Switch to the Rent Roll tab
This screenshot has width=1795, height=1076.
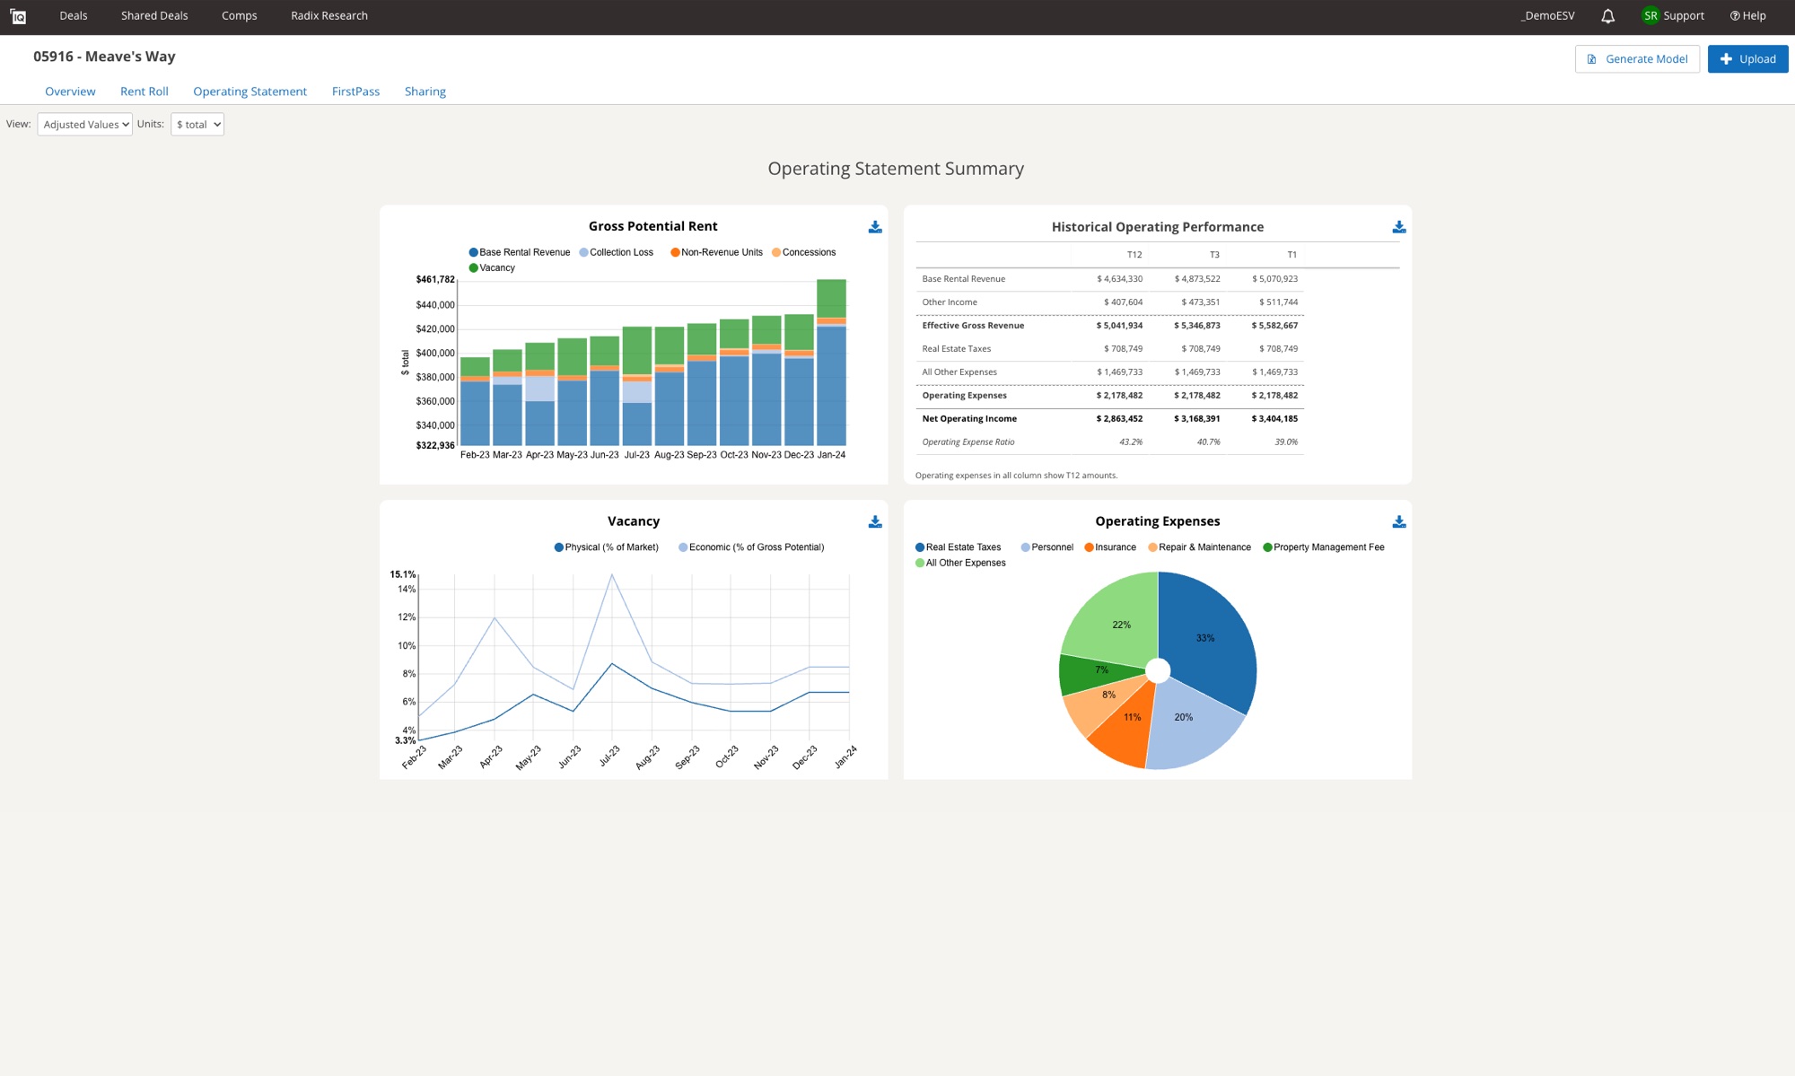(x=144, y=92)
